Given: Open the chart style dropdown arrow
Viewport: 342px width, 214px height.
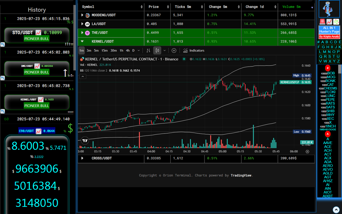Looking at the screenshot, I should coord(164,51).
